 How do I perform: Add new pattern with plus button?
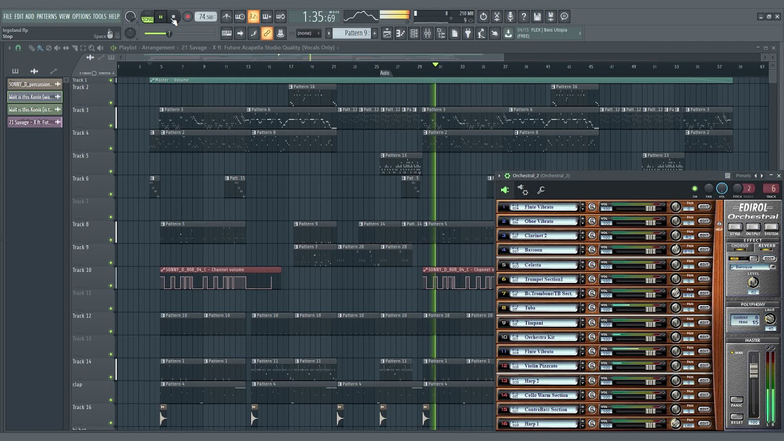click(374, 33)
